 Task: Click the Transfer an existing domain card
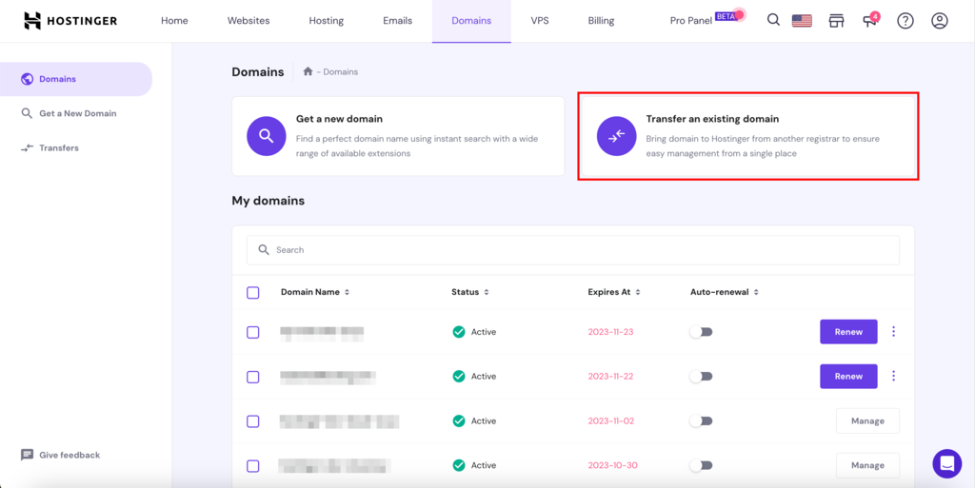747,136
